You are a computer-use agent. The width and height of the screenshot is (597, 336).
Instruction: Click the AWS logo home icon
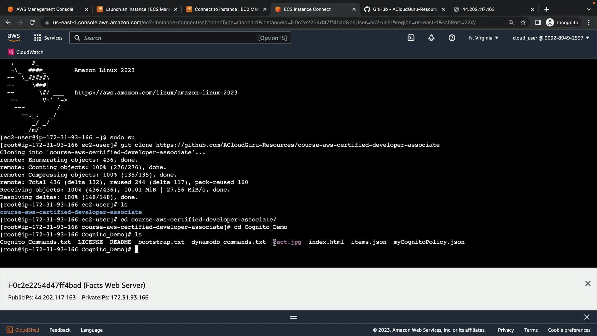coord(14,38)
